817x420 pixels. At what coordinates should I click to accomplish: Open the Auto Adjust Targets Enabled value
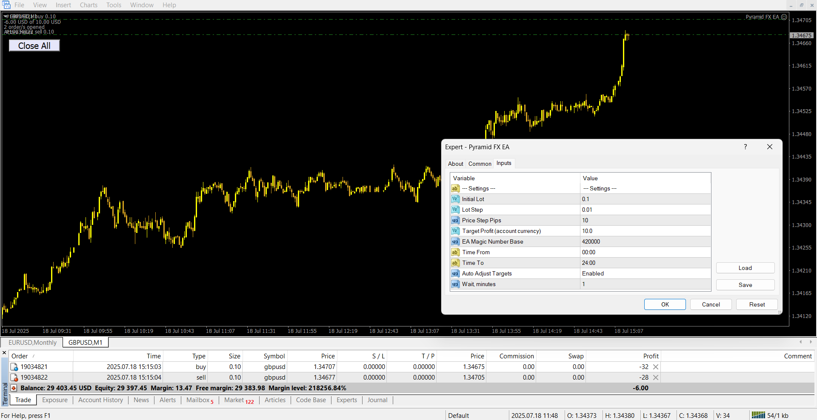pos(645,273)
